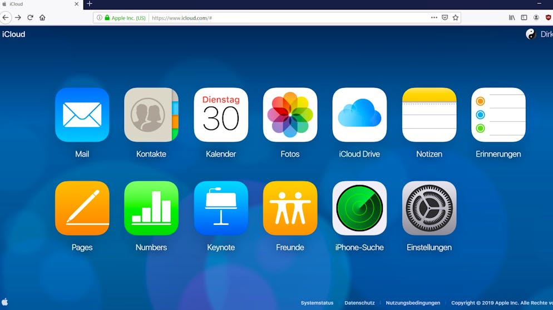Open the Freunde app icon
This screenshot has width=553, height=310.
290,208
